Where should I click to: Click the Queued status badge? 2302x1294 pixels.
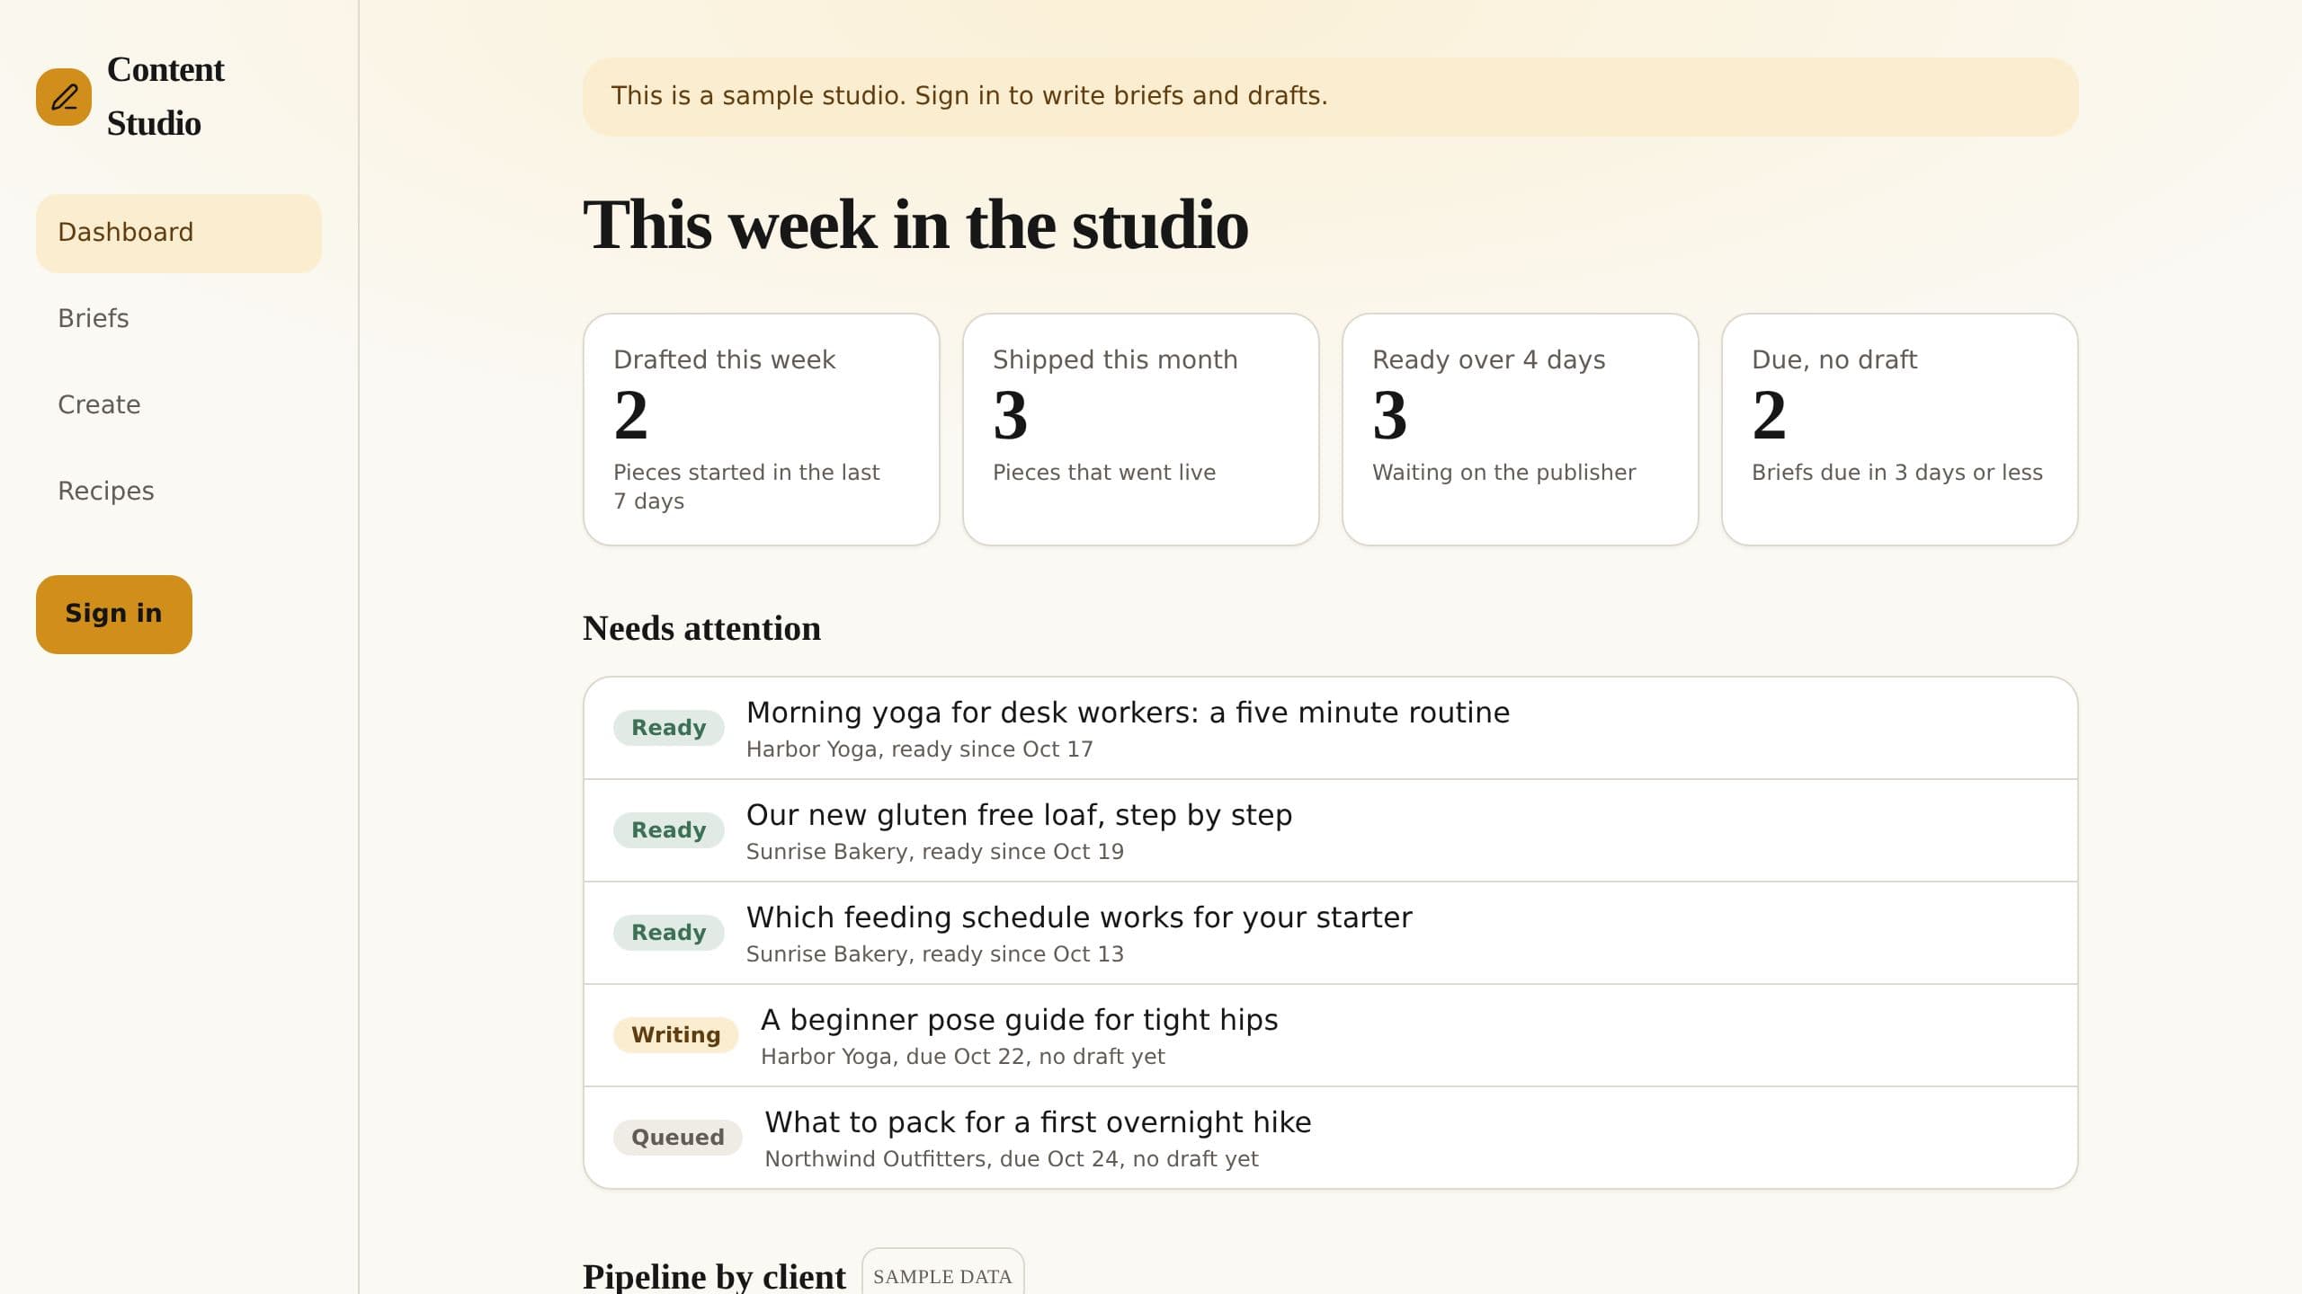[677, 1138]
